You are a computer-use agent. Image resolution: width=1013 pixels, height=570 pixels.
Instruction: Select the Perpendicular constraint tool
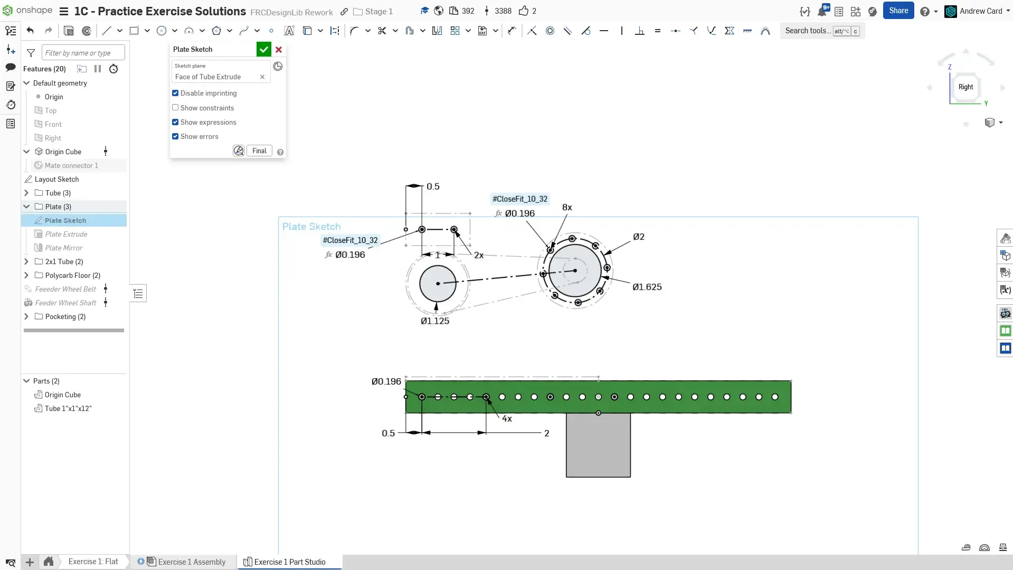coord(639,31)
